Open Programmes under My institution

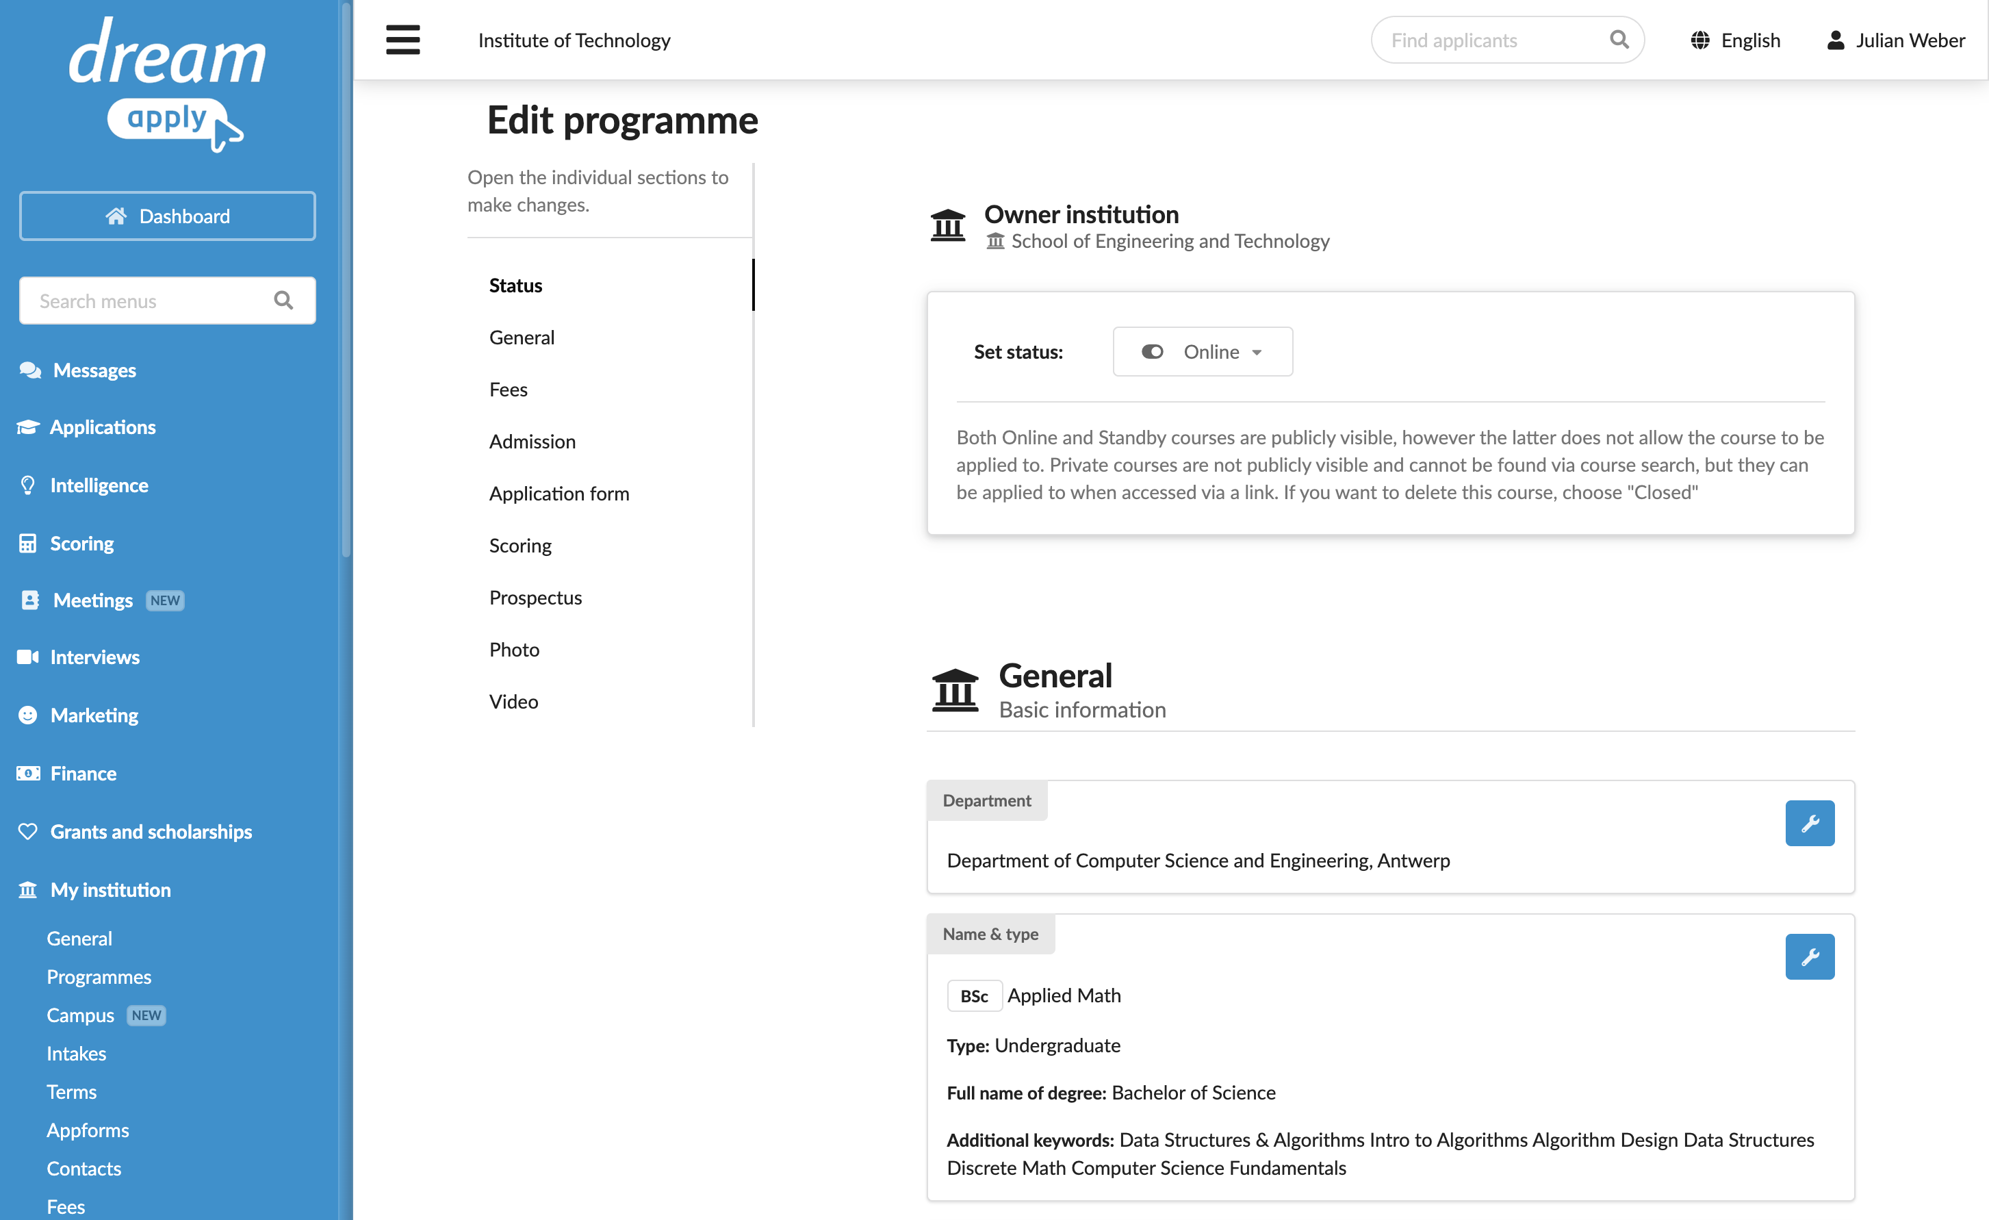99,977
